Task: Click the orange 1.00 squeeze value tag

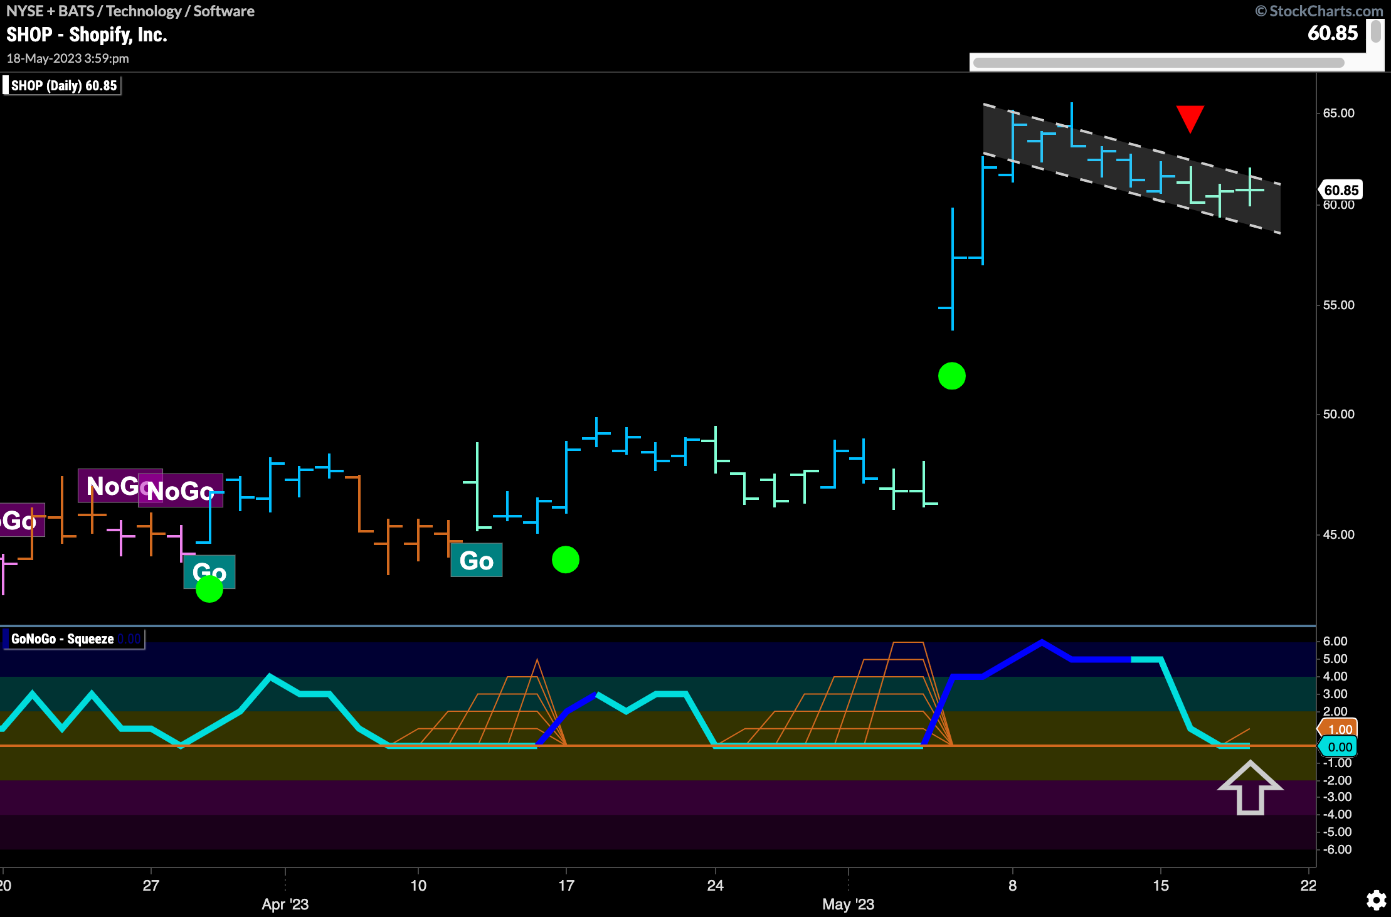Action: click(1338, 729)
